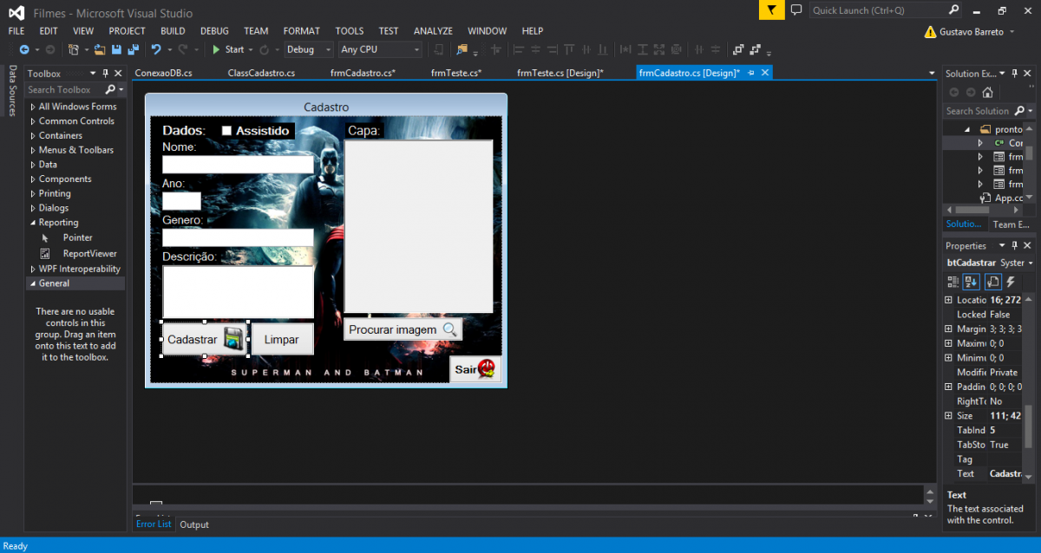The image size is (1041, 553).
Task: Click the Open File toolbar icon
Action: tap(100, 49)
